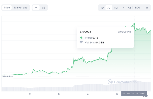Switch to candlestick chart icon
Viewport: 153px width, 99px height.
[x=44, y=8]
